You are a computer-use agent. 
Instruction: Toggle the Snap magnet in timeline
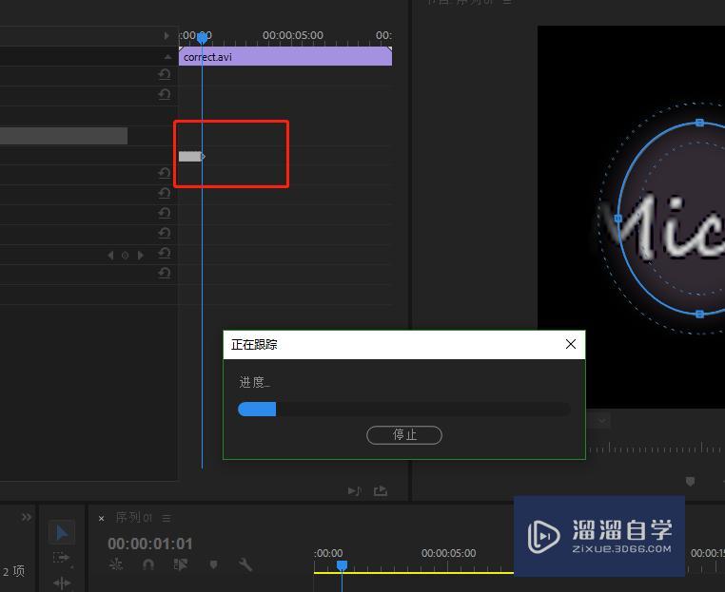click(148, 564)
